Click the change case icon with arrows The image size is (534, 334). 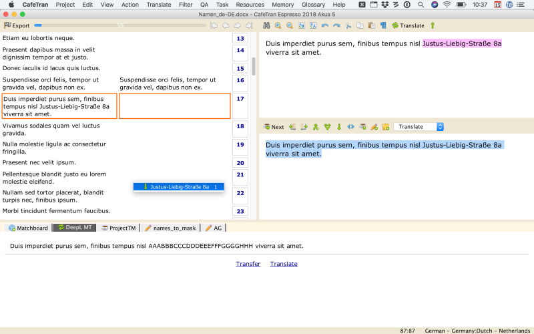point(302,25)
